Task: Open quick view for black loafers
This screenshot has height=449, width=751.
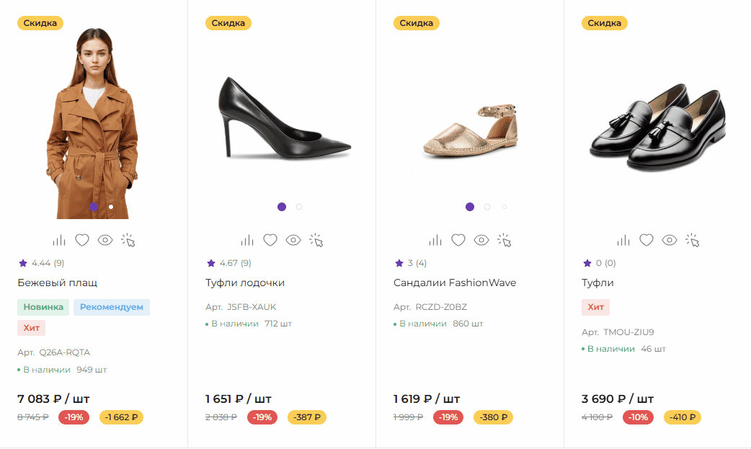Action: point(670,240)
